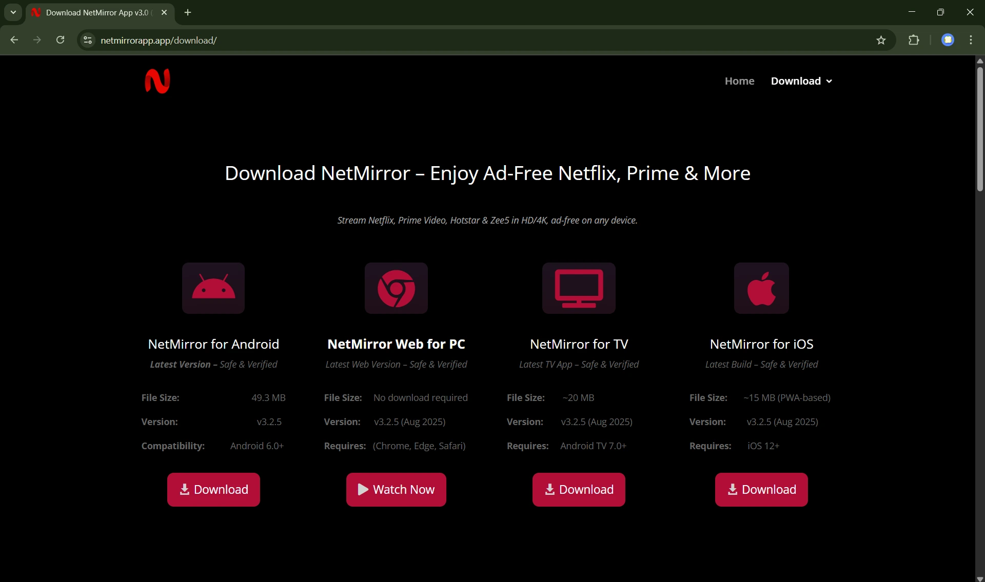This screenshot has height=582, width=985.
Task: Click the Android 6.0+ compatibility value
Action: tap(257, 446)
